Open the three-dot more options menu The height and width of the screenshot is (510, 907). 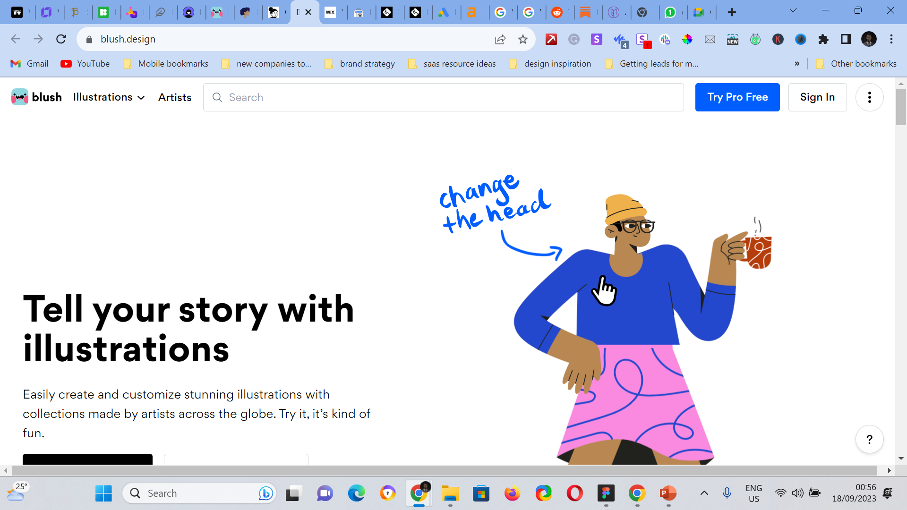click(x=869, y=97)
